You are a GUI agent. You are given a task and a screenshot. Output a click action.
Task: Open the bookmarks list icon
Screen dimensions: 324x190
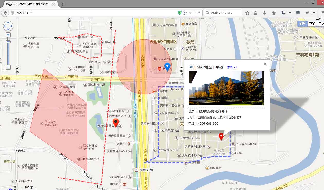(255, 13)
